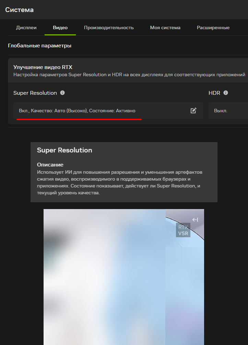Click the Улучшение видео RTX heading
Screen dimensions: 248x345
(x=43, y=67)
